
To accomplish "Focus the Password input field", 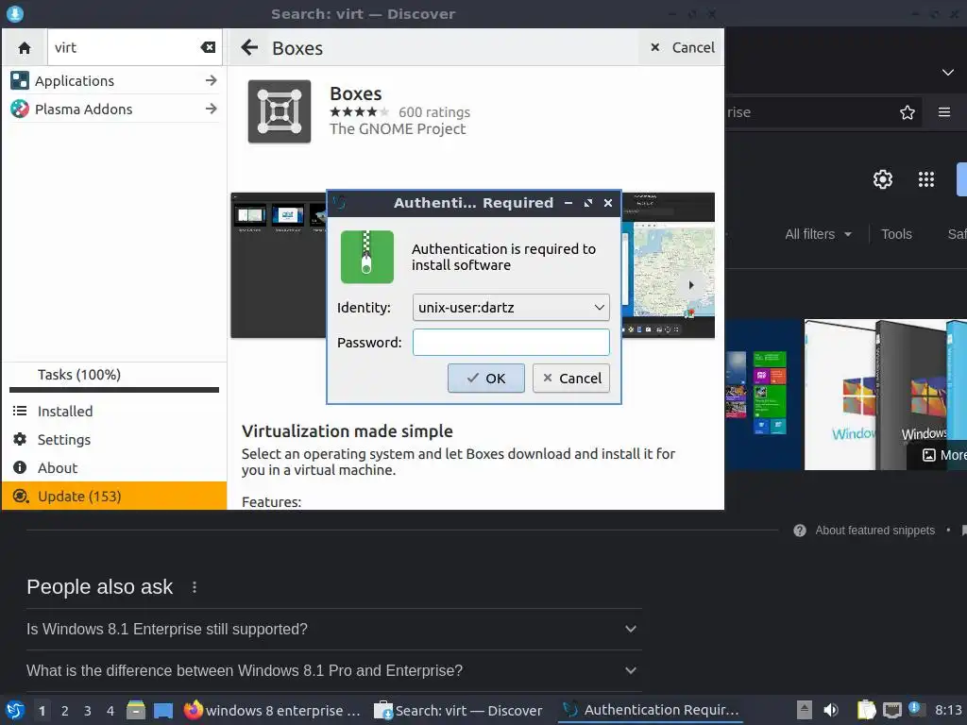I will [511, 342].
